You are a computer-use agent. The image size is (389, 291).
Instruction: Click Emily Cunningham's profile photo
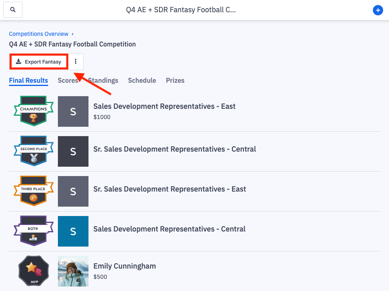[73, 271]
